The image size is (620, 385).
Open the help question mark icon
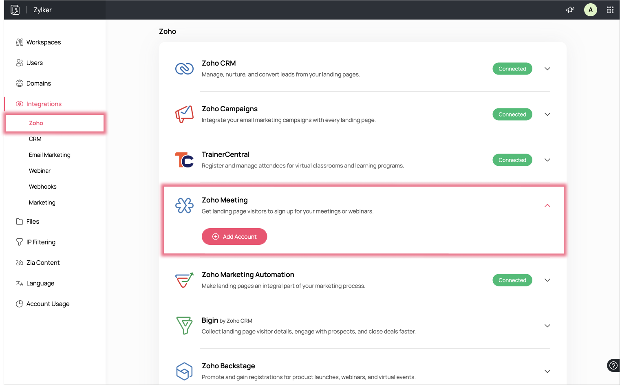pyautogui.click(x=613, y=365)
